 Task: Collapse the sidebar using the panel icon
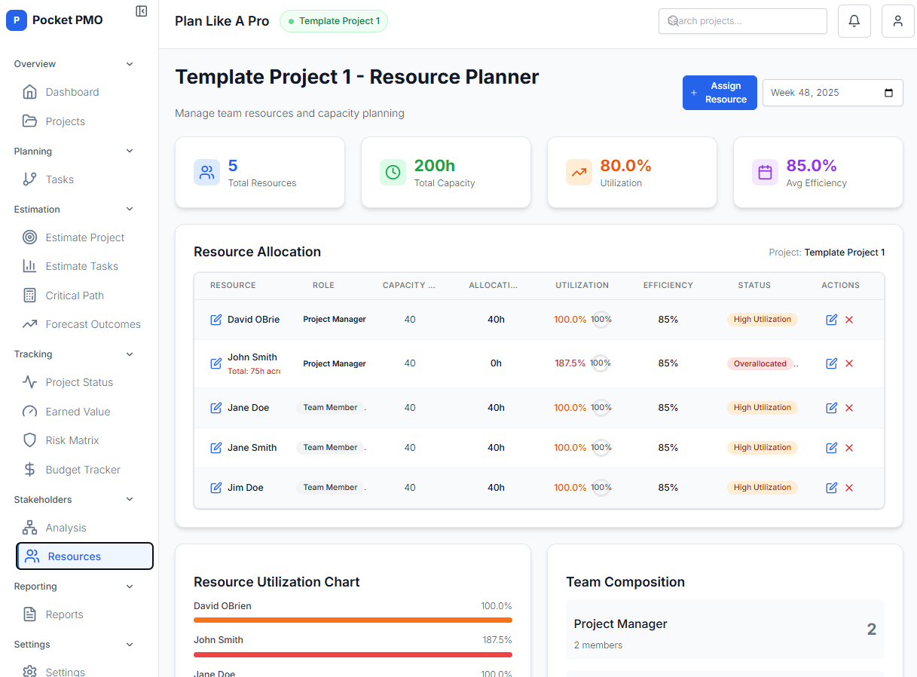click(x=141, y=11)
